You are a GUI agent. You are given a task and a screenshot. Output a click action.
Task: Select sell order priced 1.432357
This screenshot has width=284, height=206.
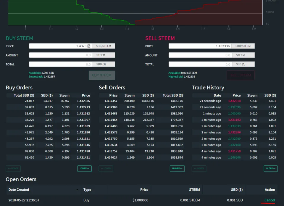point(142,101)
